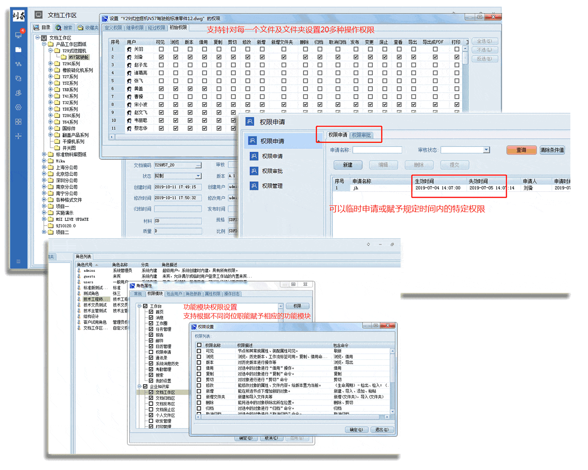The image size is (588, 470).
Task: Switch to the 定义权限 tab
Action: point(113,28)
